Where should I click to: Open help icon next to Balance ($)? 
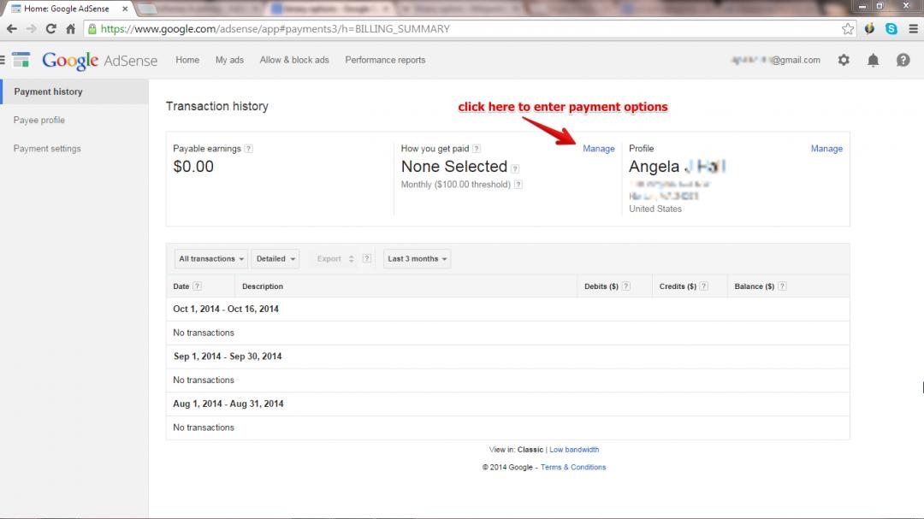click(782, 286)
